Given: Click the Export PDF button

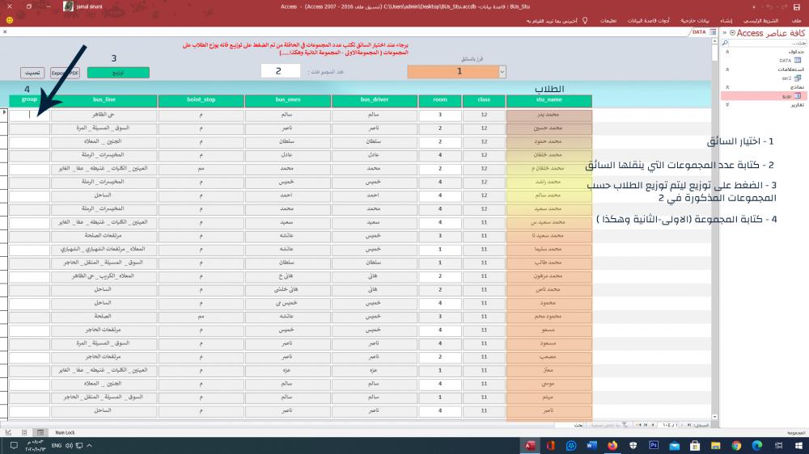Looking at the screenshot, I should point(65,73).
